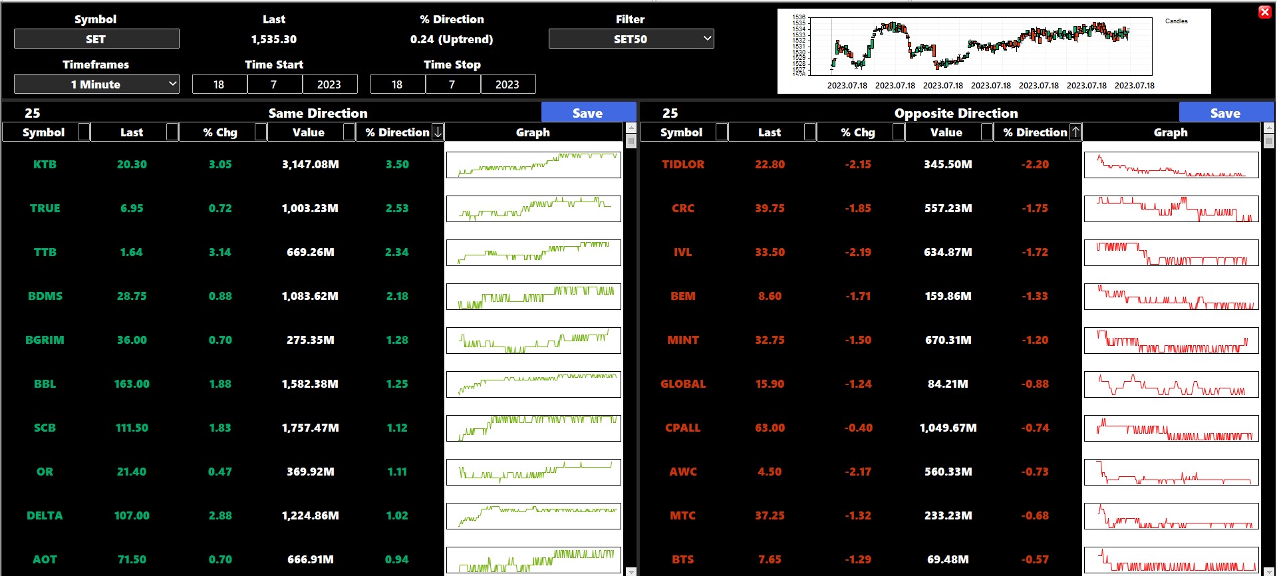
Task: Save the Same Direction list
Action: (x=589, y=112)
